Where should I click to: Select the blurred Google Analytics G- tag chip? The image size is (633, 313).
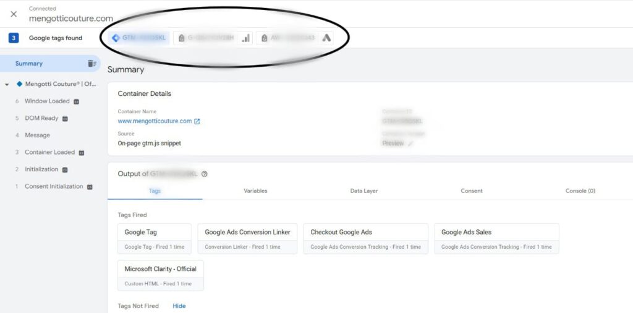(x=206, y=38)
